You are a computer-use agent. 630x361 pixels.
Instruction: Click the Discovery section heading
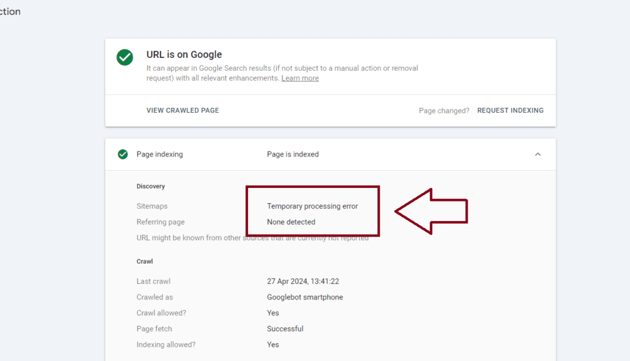tap(151, 186)
